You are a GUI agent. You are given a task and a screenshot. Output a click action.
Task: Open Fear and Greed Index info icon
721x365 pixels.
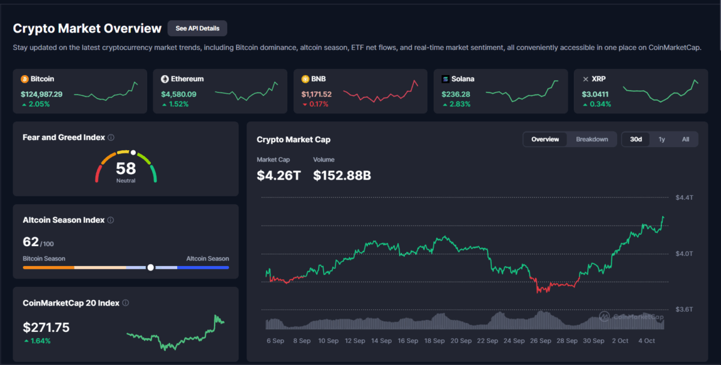pyautogui.click(x=111, y=137)
